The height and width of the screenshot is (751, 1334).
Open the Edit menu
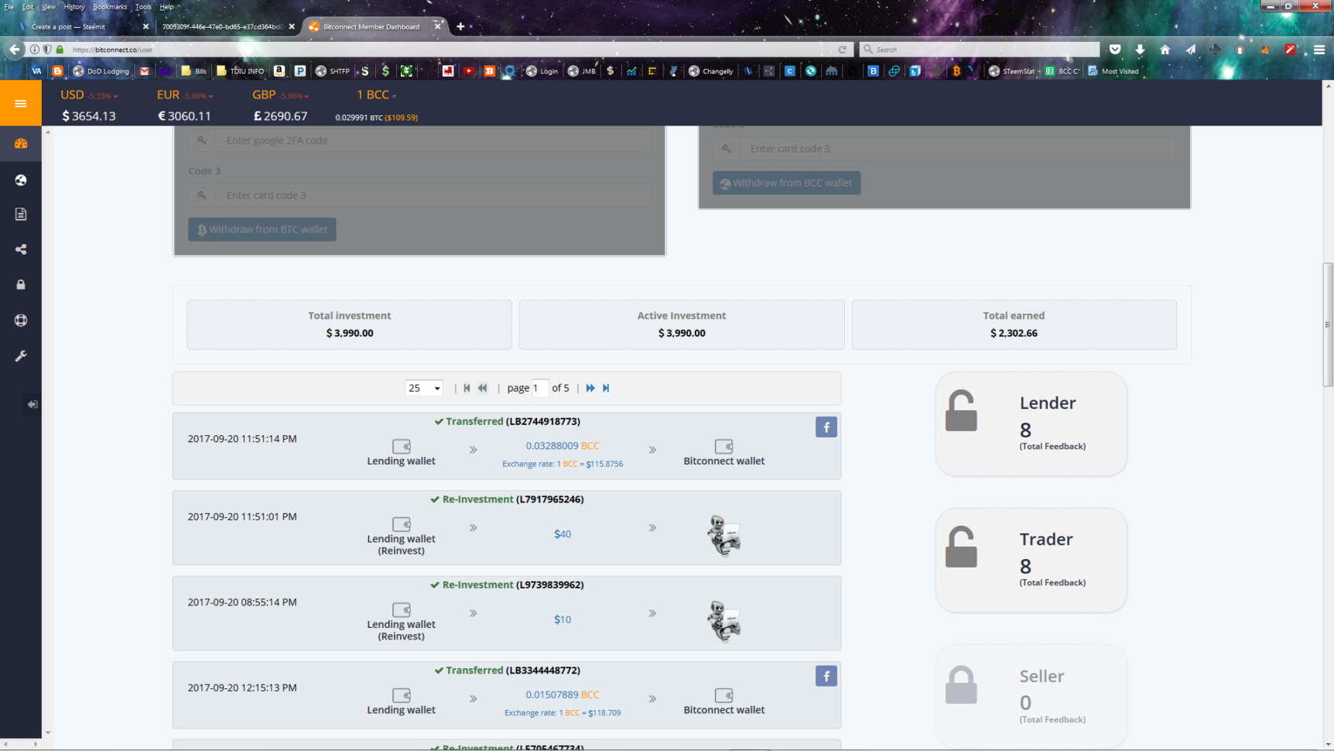coord(28,7)
